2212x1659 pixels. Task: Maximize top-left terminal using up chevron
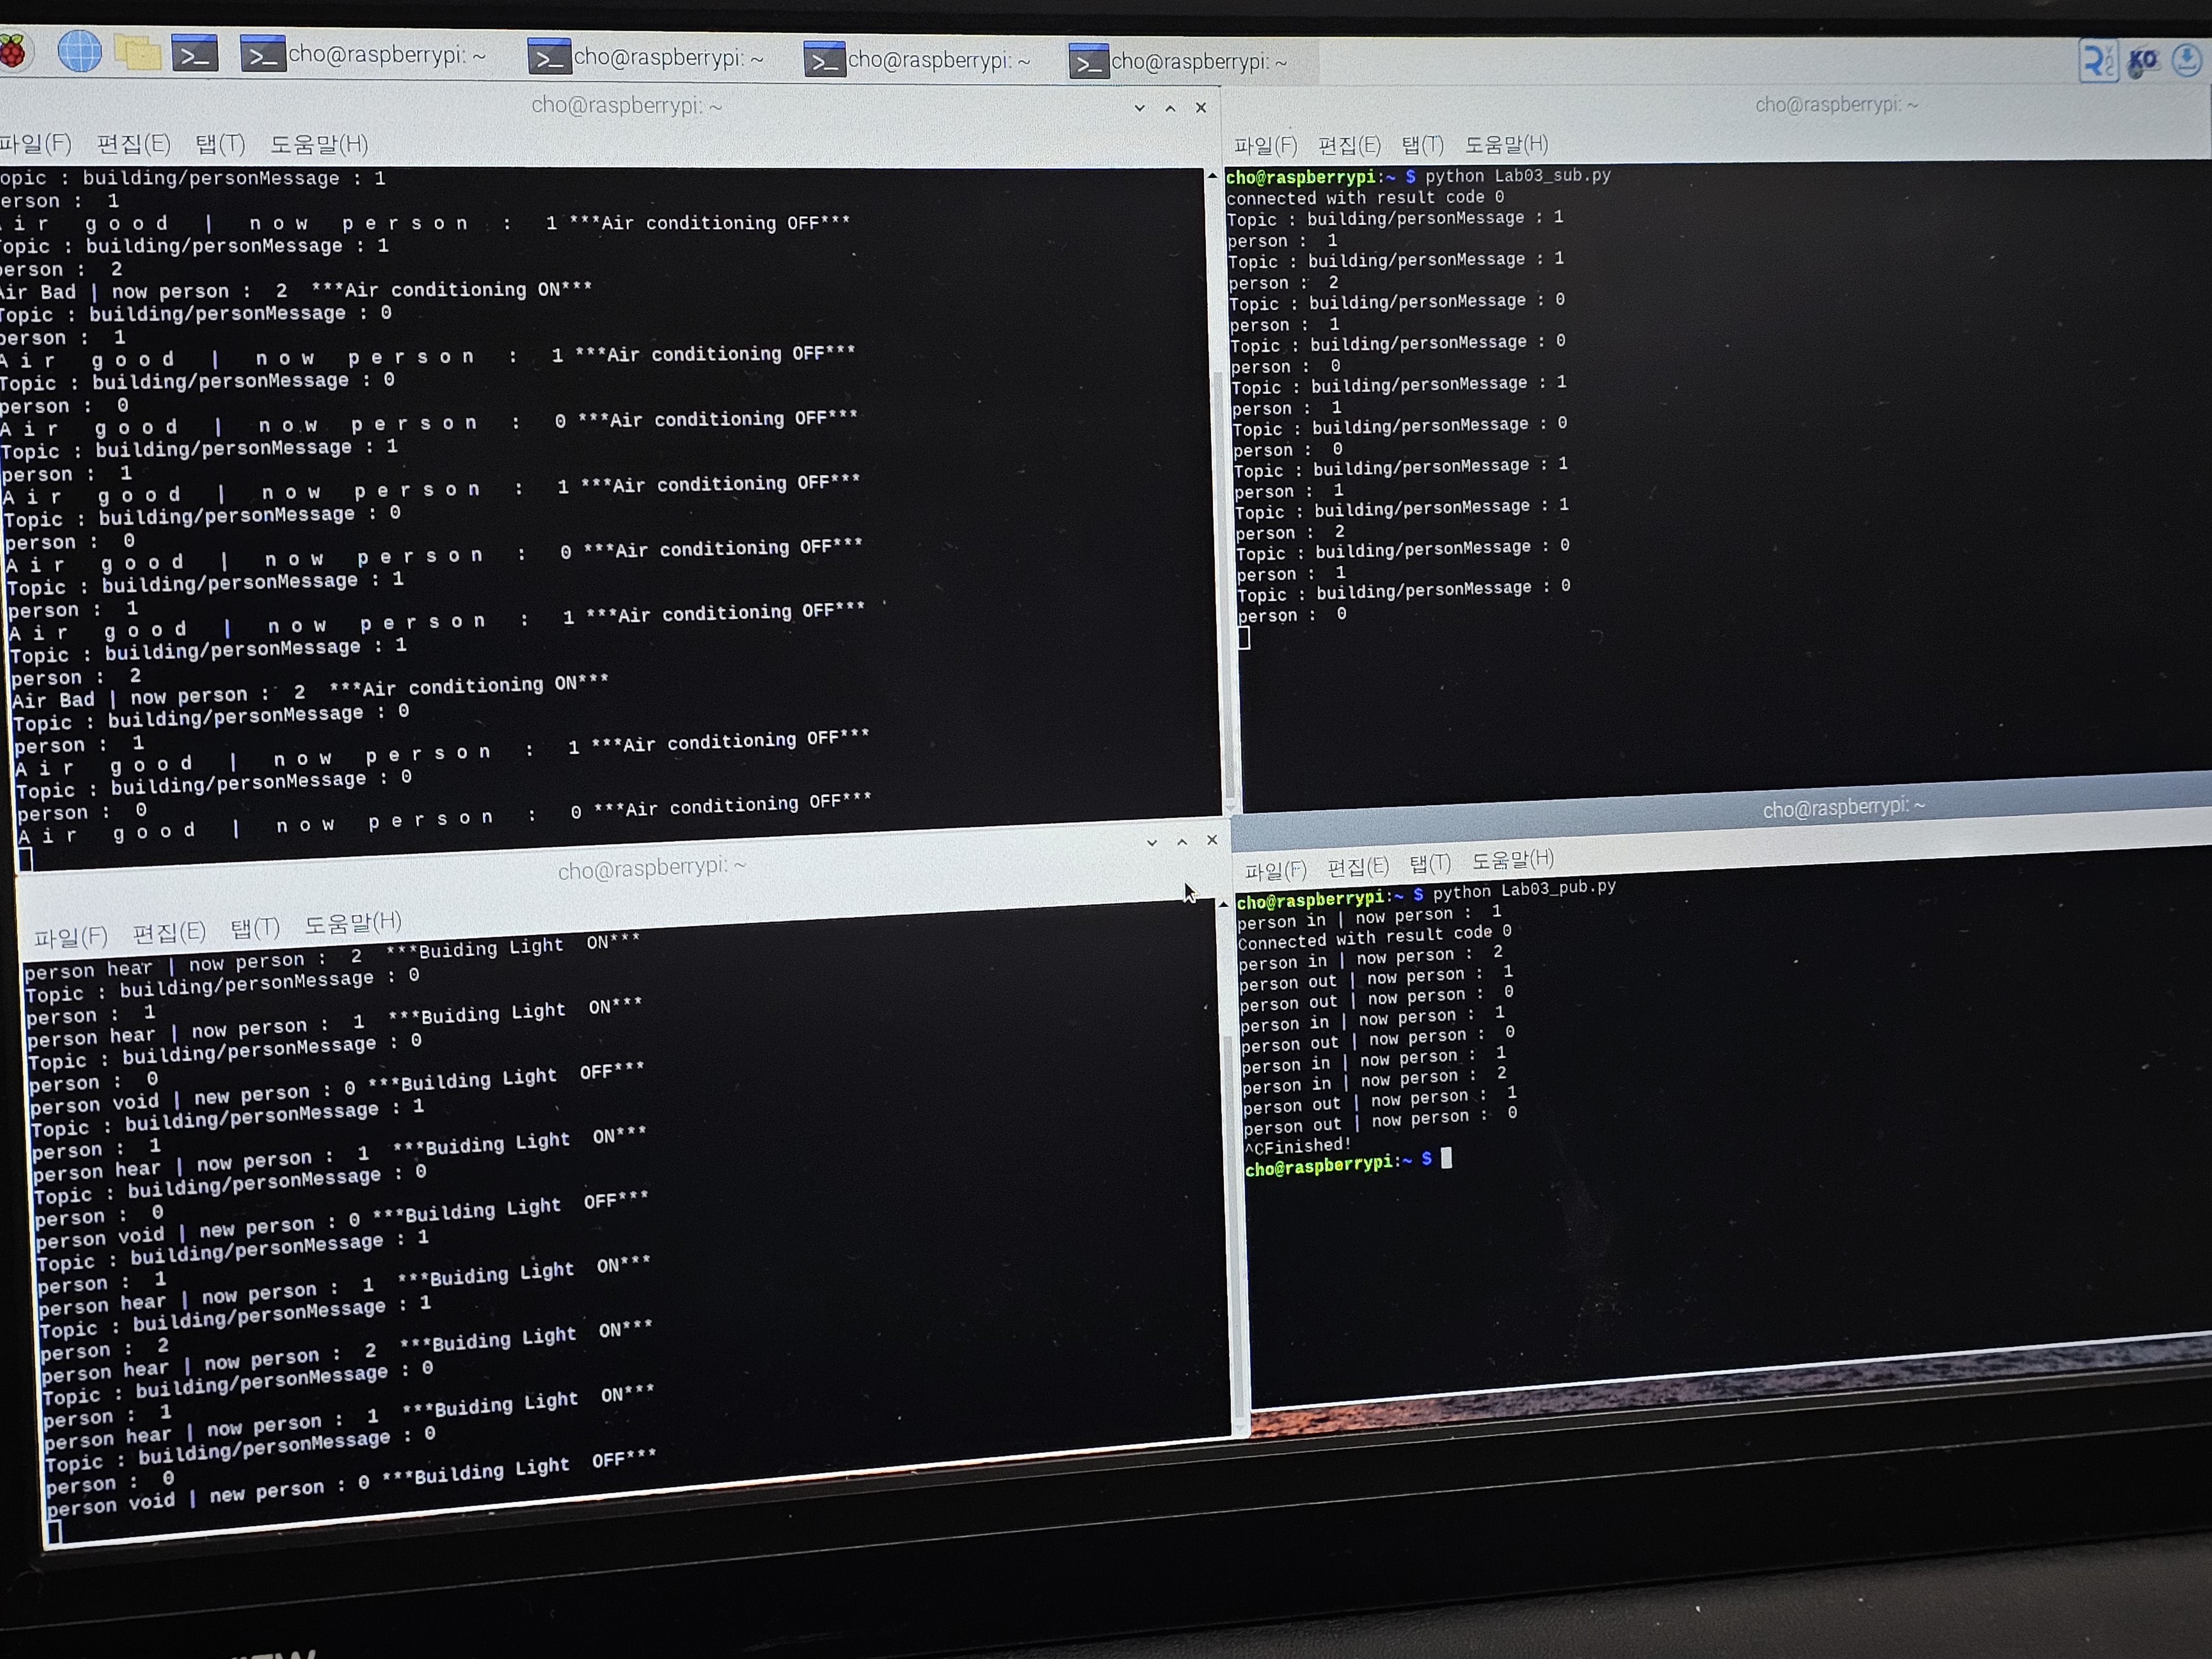tap(1170, 108)
